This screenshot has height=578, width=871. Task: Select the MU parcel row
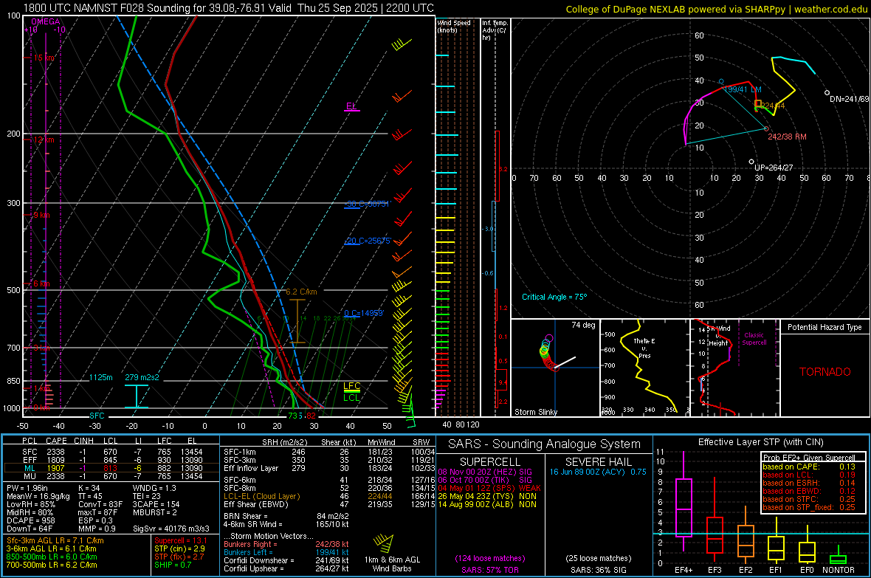pos(110,476)
